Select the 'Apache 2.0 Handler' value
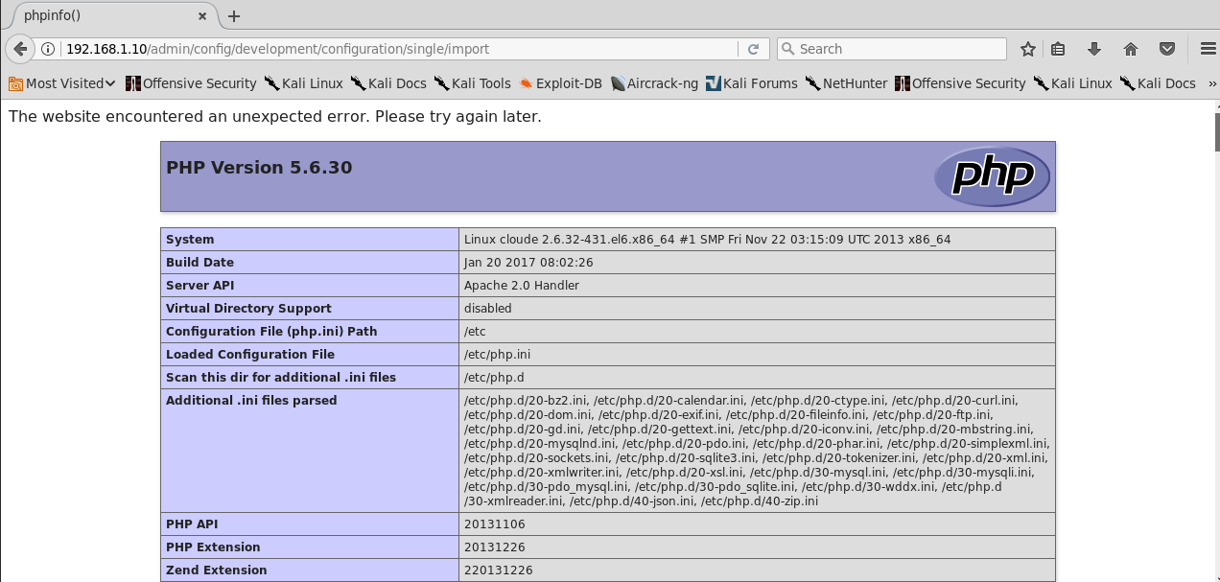 tap(521, 286)
